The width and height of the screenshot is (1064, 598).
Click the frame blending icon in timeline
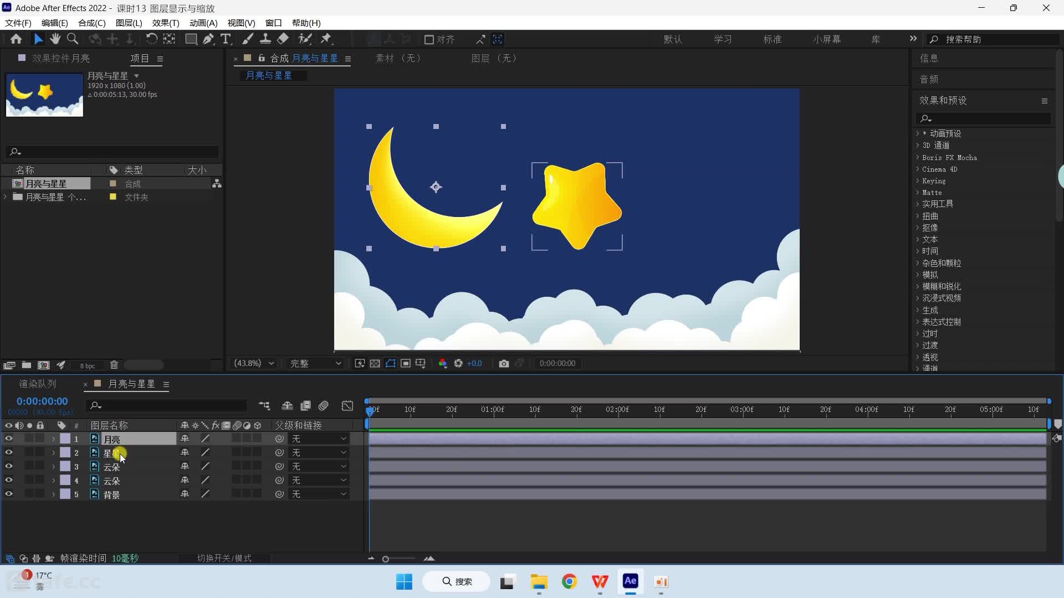click(x=305, y=406)
